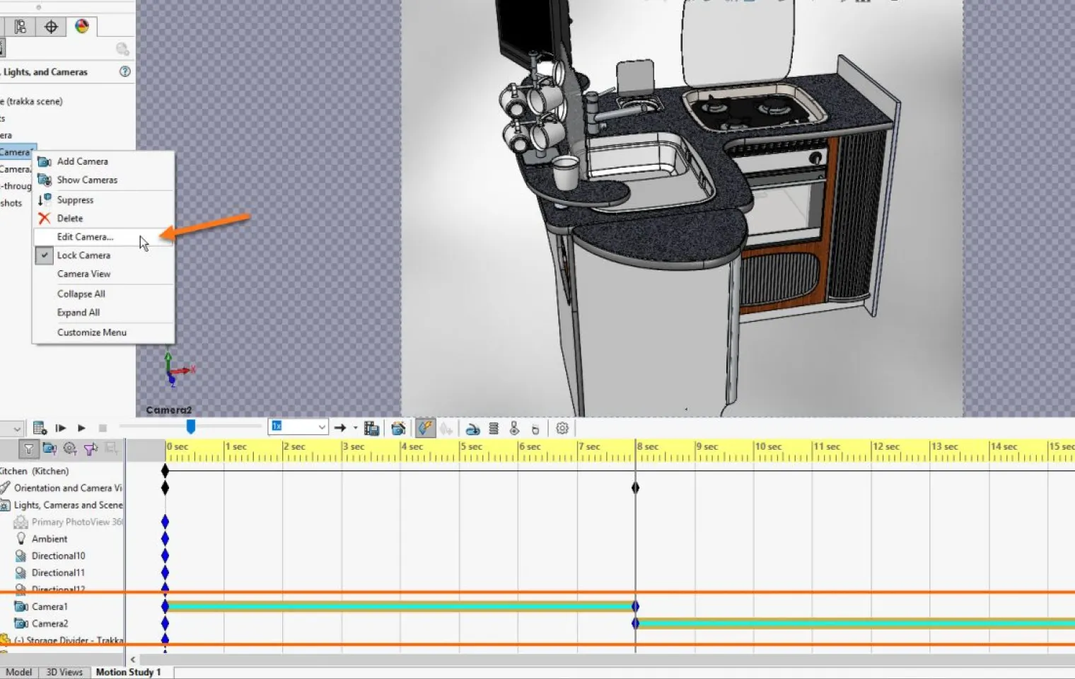The height and width of the screenshot is (679, 1075).
Task: Switch to the DimXpertManager crosshair tab
Action: (x=51, y=27)
